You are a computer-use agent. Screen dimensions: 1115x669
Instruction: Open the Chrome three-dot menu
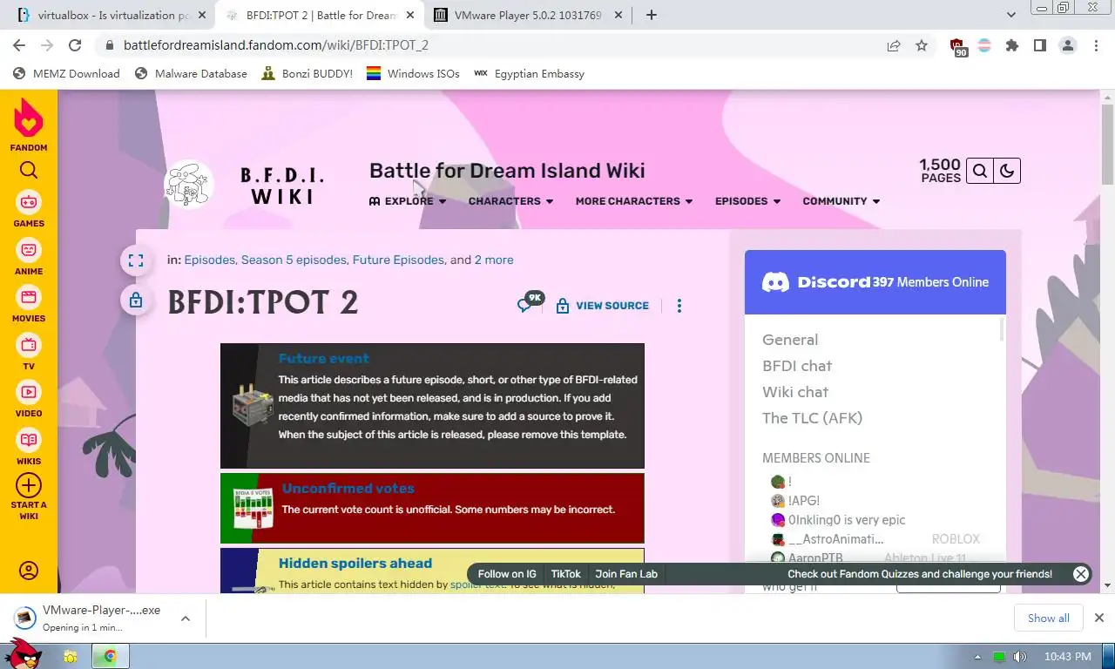(x=1096, y=45)
